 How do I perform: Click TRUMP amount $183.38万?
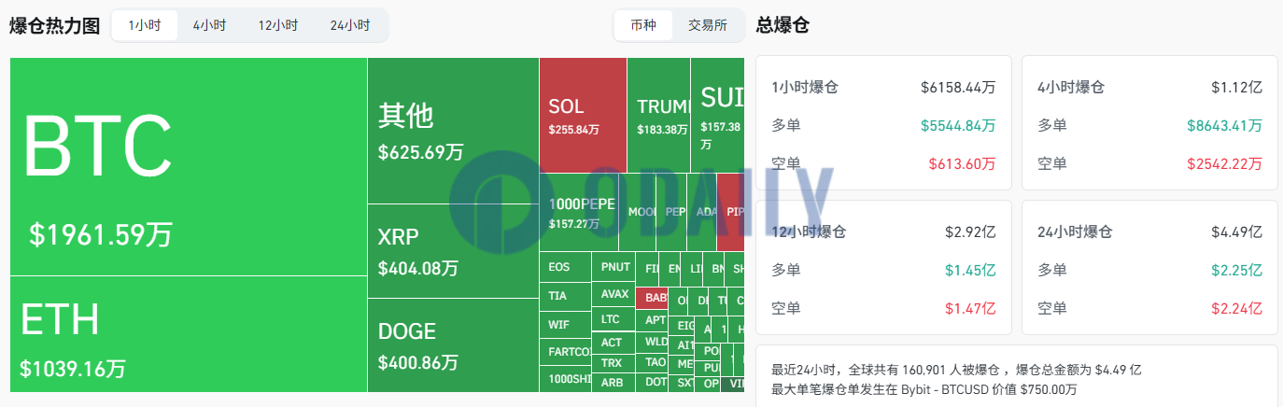tap(663, 130)
